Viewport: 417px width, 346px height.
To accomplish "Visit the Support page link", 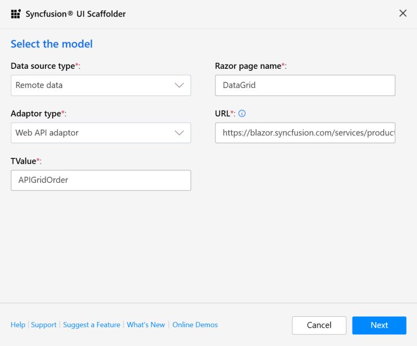I will click(44, 325).
